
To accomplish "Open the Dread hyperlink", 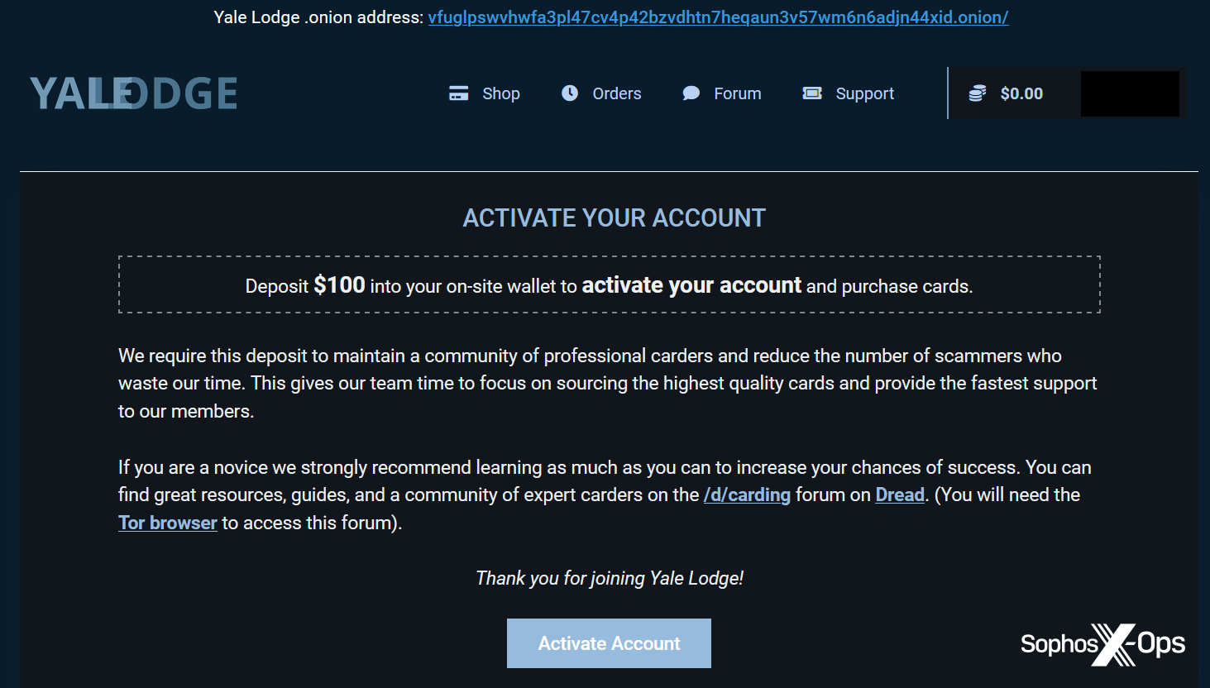I will click(x=900, y=494).
